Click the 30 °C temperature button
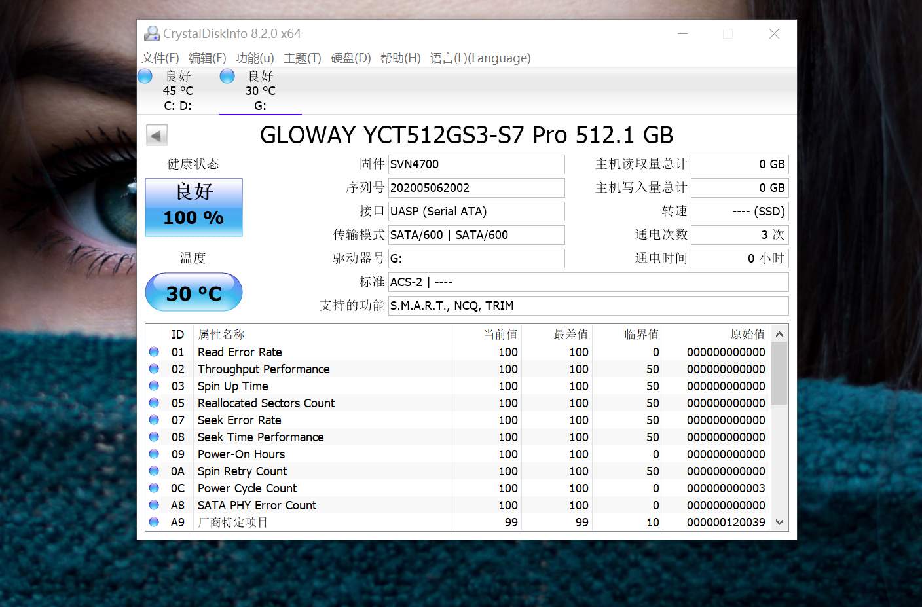 tap(194, 292)
